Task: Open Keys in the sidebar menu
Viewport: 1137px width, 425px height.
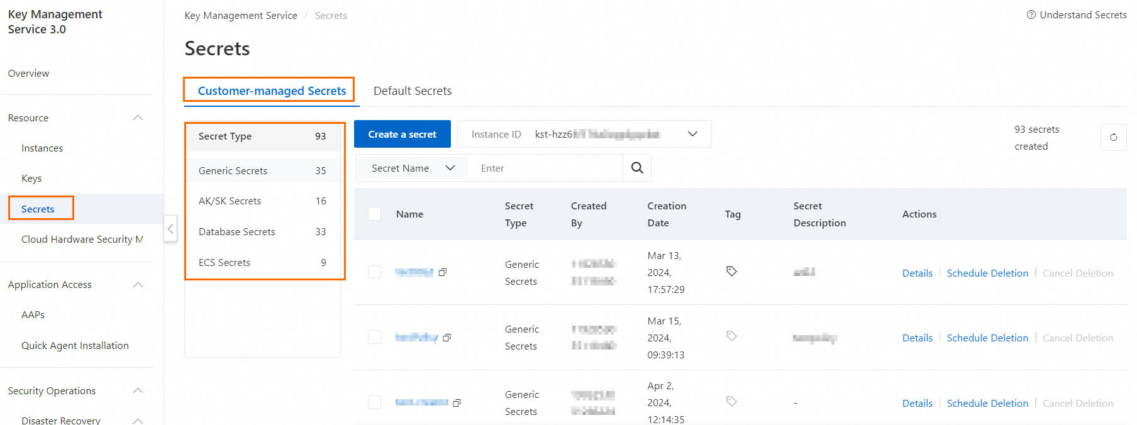Action: click(x=31, y=179)
